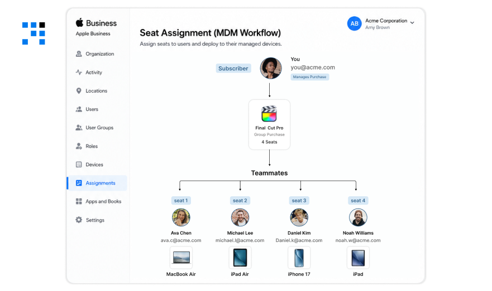This screenshot has height=291, width=492.
Task: Click the Ava Chen name
Action: (181, 233)
